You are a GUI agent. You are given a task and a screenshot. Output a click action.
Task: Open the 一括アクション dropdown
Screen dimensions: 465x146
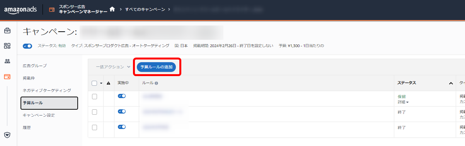[x=113, y=67]
